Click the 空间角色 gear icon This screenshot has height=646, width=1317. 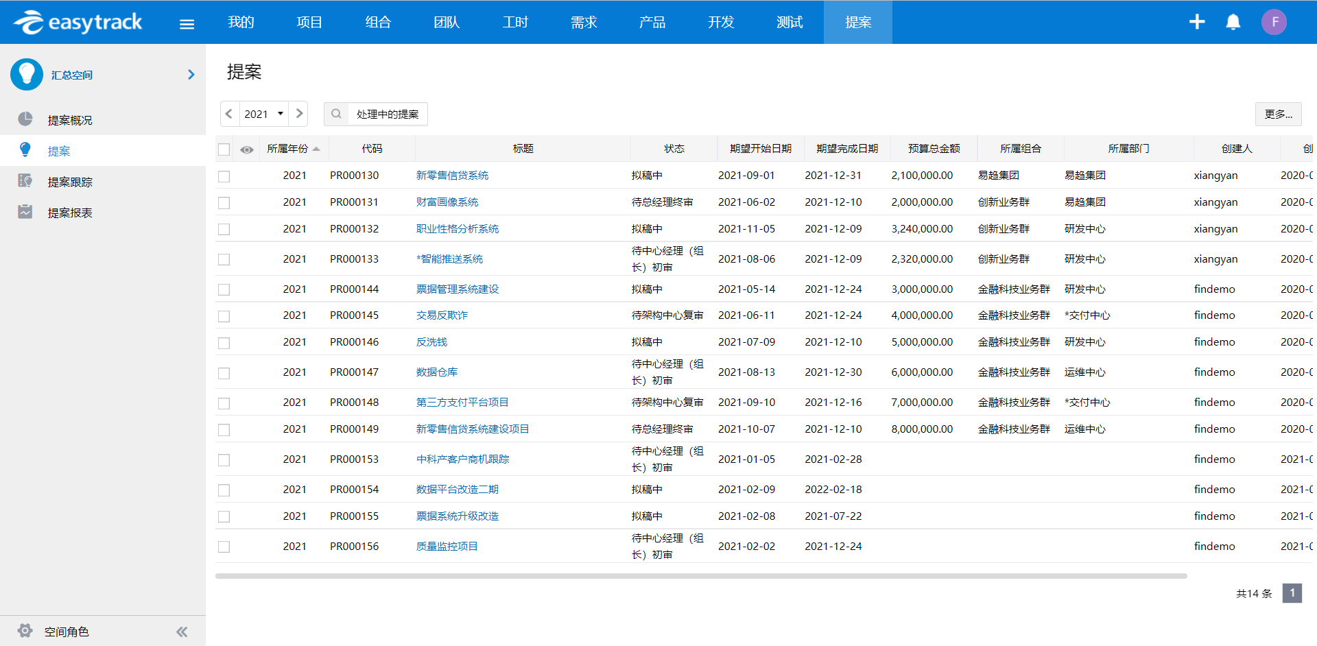25,631
